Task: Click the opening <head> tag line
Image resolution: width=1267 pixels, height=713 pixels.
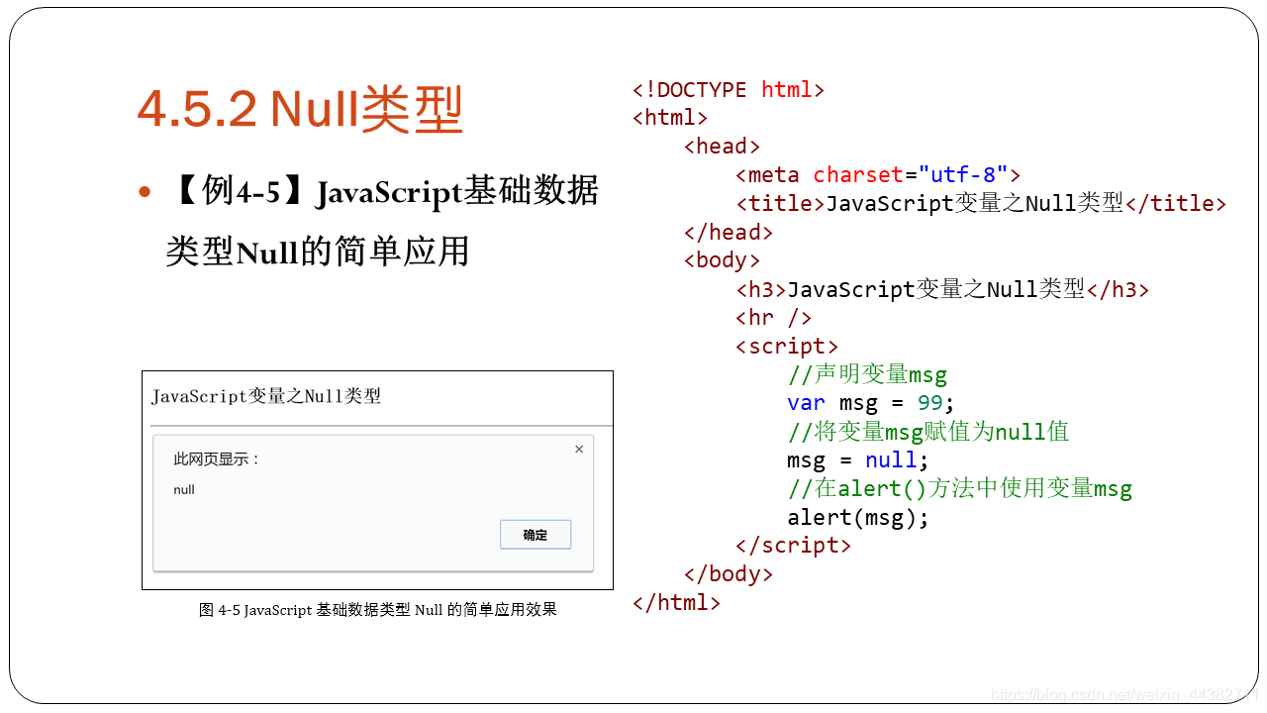Action: 723,147
